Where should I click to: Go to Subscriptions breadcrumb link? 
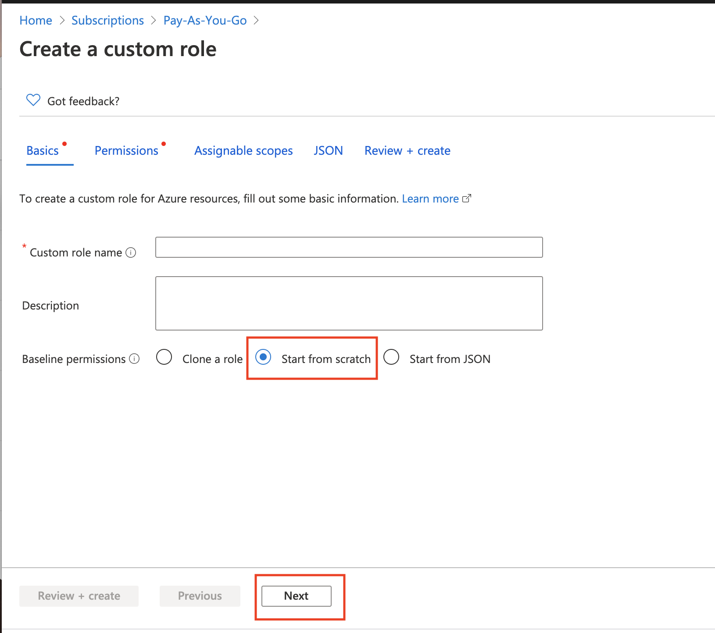click(107, 21)
